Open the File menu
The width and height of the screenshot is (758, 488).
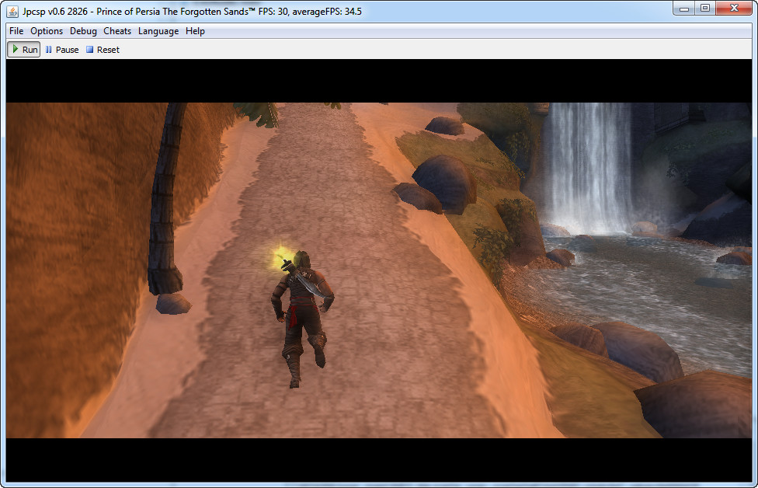16,31
